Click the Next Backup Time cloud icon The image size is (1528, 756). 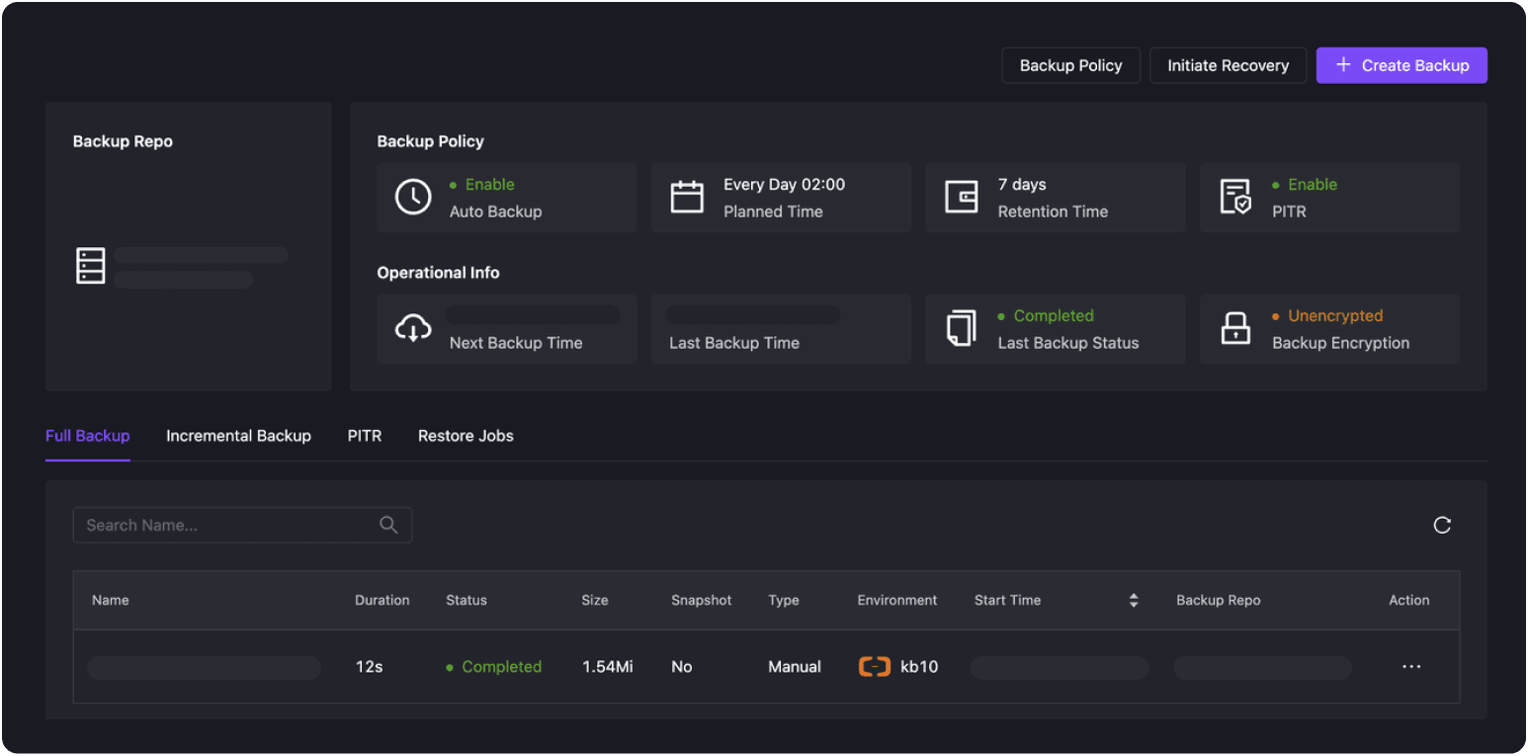tap(413, 329)
